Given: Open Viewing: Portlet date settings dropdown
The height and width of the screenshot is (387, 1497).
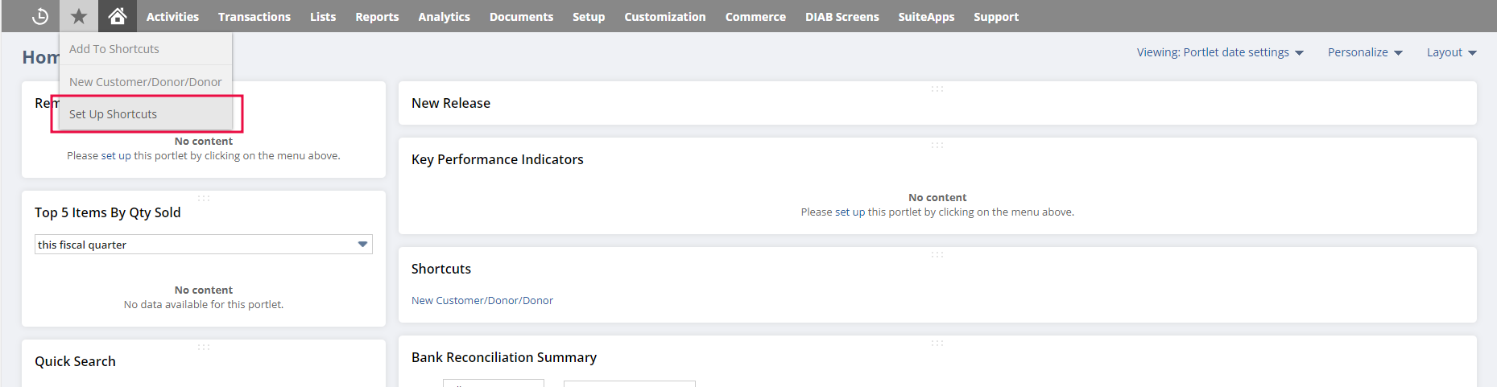Looking at the screenshot, I should [x=1219, y=52].
